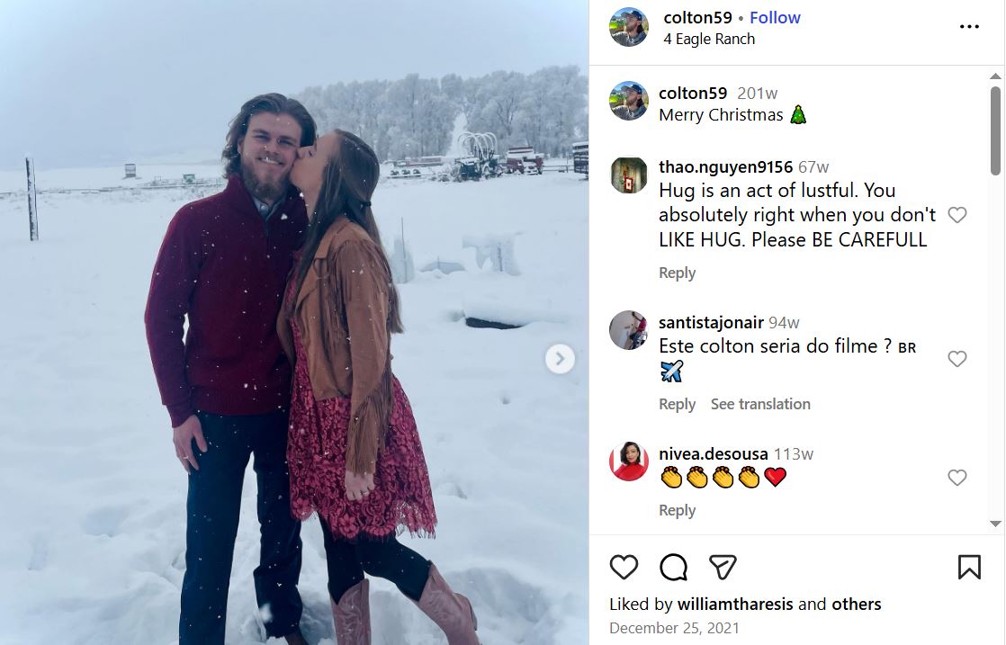Open nivea.desousa's profile picture
This screenshot has height=645, width=1006.
[628, 461]
